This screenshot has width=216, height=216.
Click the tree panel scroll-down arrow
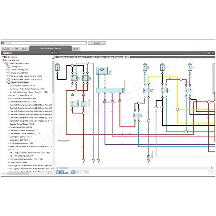[53, 169]
